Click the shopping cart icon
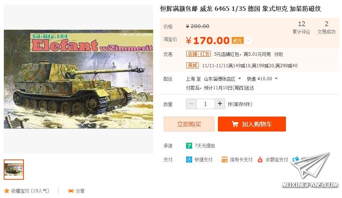Image resolution: width=342 pixels, height=198 pixels. (235, 124)
